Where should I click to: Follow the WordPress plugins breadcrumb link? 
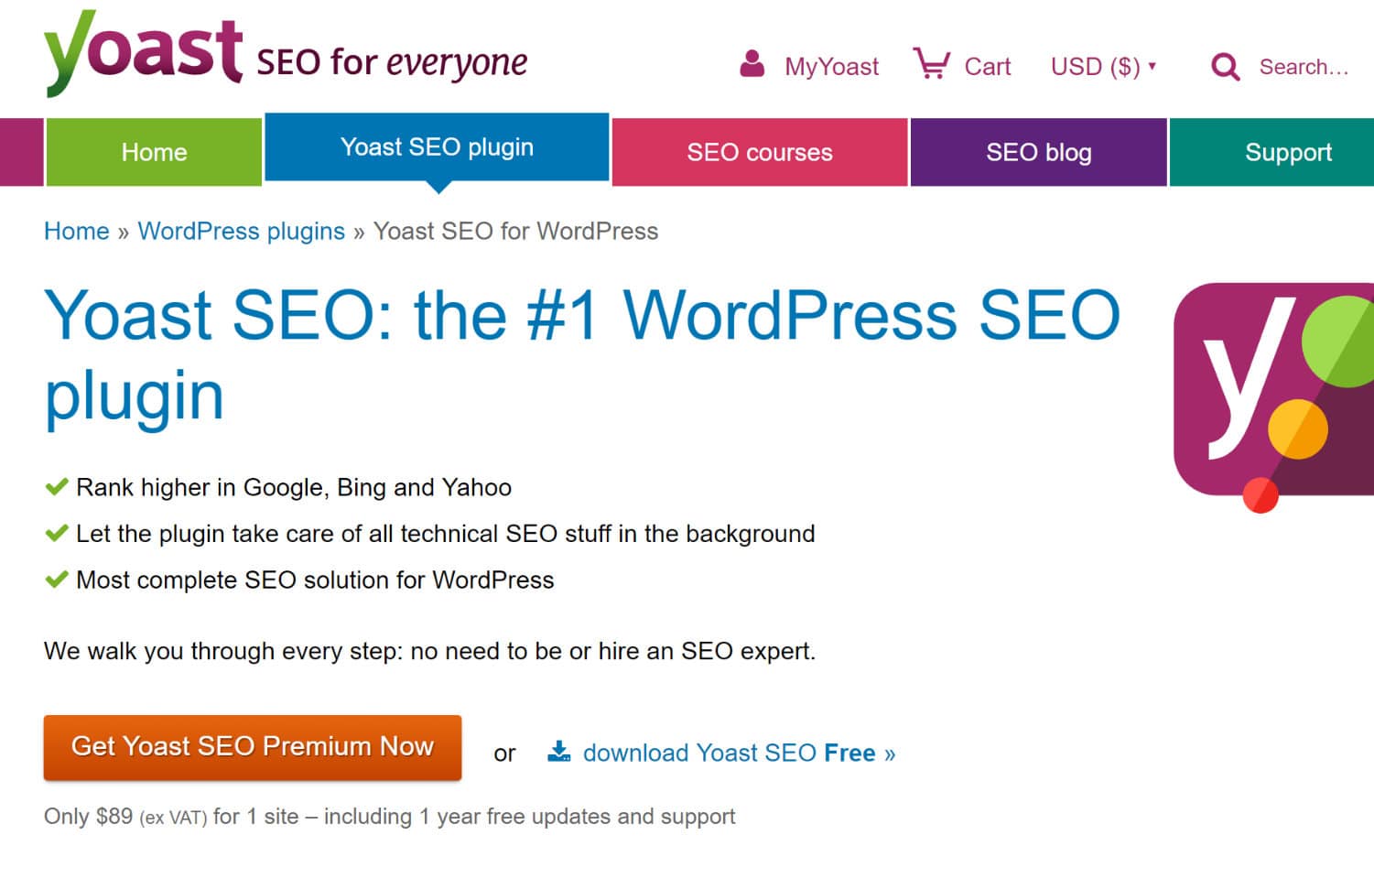(241, 231)
